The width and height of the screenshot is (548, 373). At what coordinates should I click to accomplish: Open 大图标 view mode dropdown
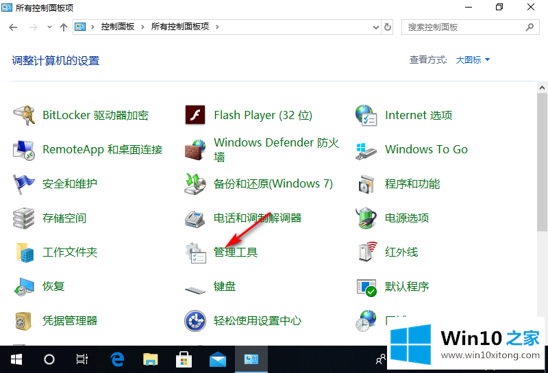(x=473, y=60)
